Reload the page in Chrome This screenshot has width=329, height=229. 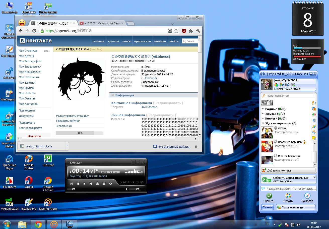34,31
